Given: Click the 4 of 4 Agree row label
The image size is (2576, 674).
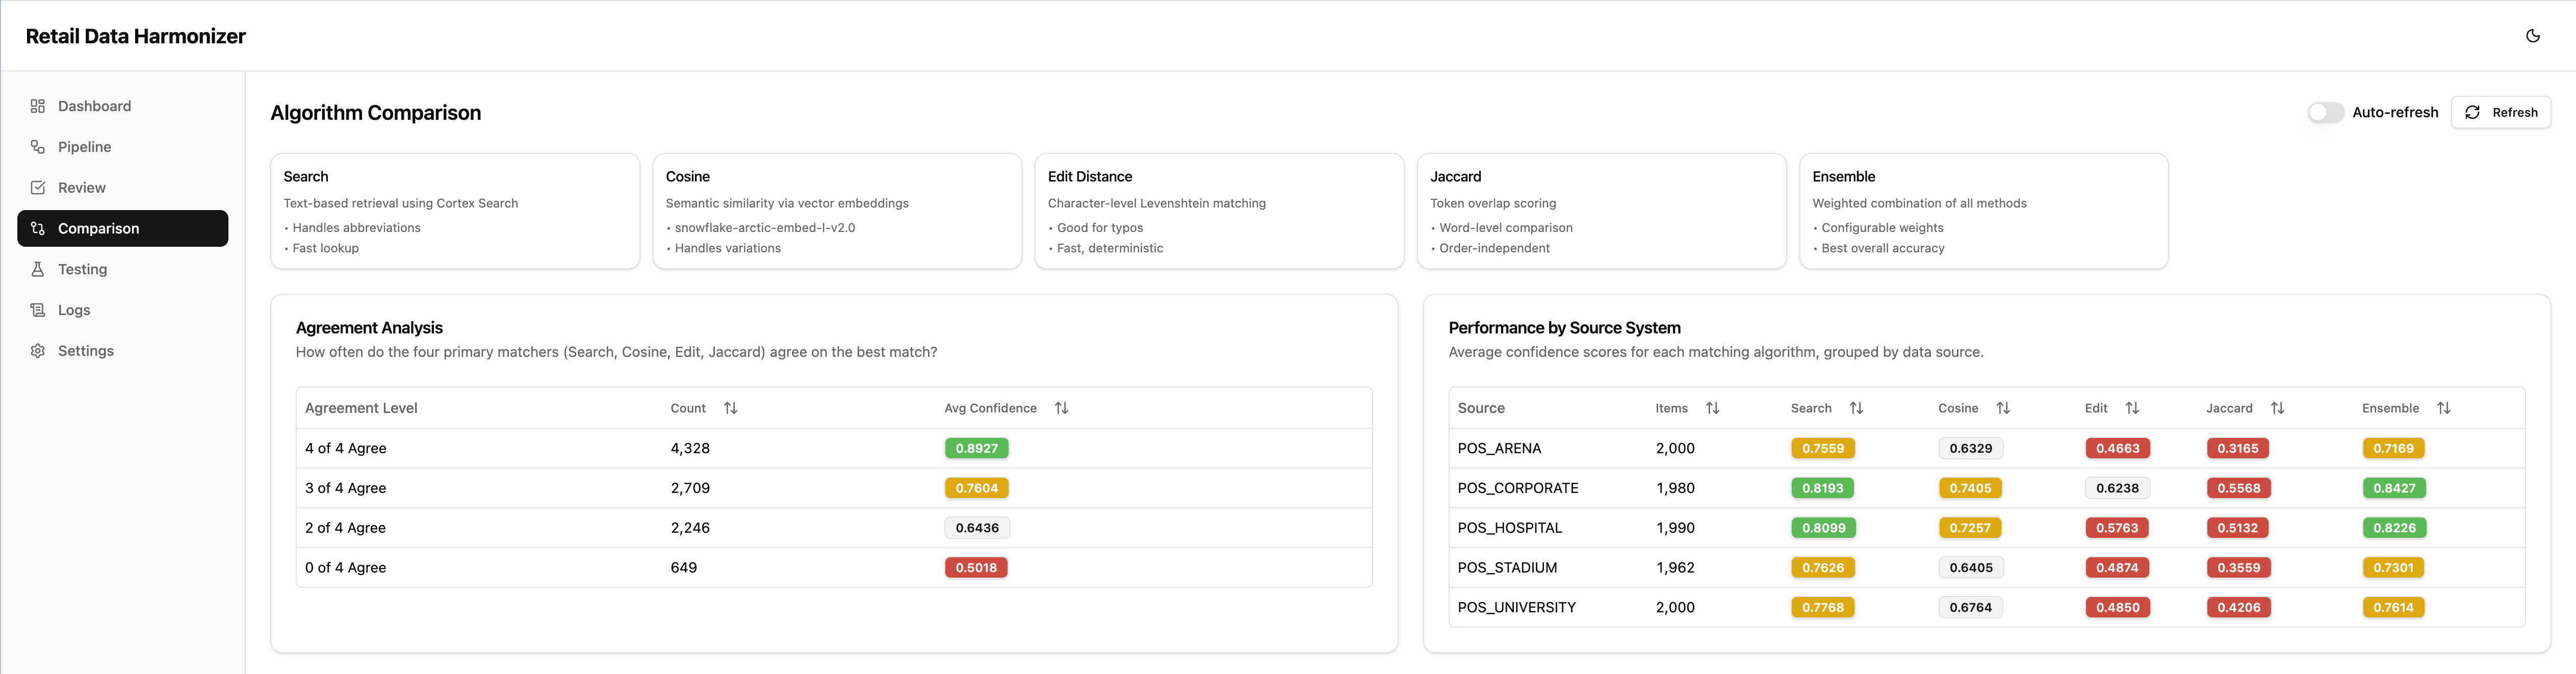Looking at the screenshot, I should 346,448.
